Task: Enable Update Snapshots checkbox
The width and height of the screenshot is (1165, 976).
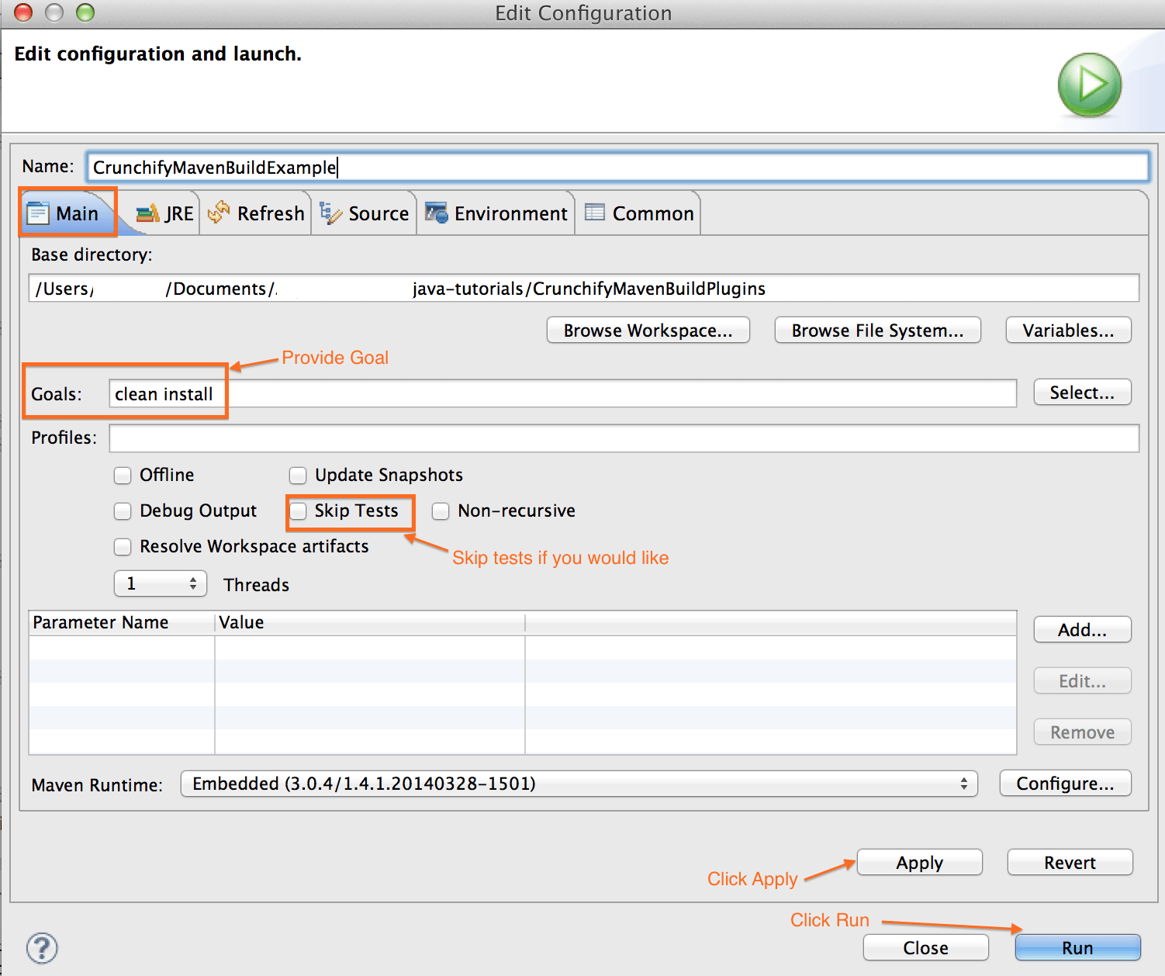Action: click(x=298, y=475)
